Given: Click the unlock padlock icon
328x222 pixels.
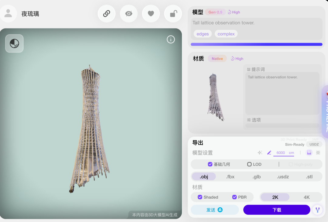Looking at the screenshot, I should pyautogui.click(x=173, y=14).
